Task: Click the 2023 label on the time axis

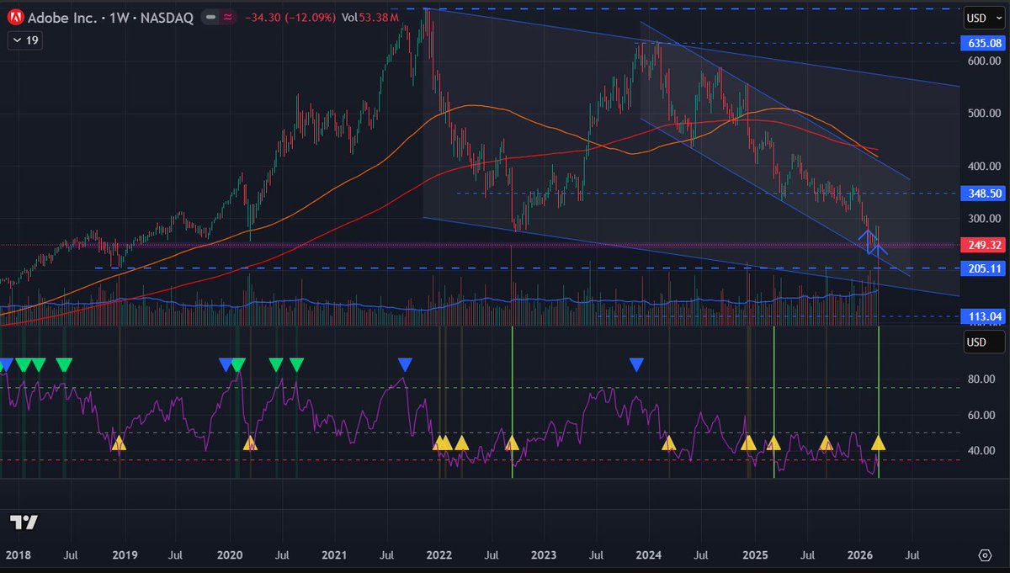Action: click(x=545, y=555)
